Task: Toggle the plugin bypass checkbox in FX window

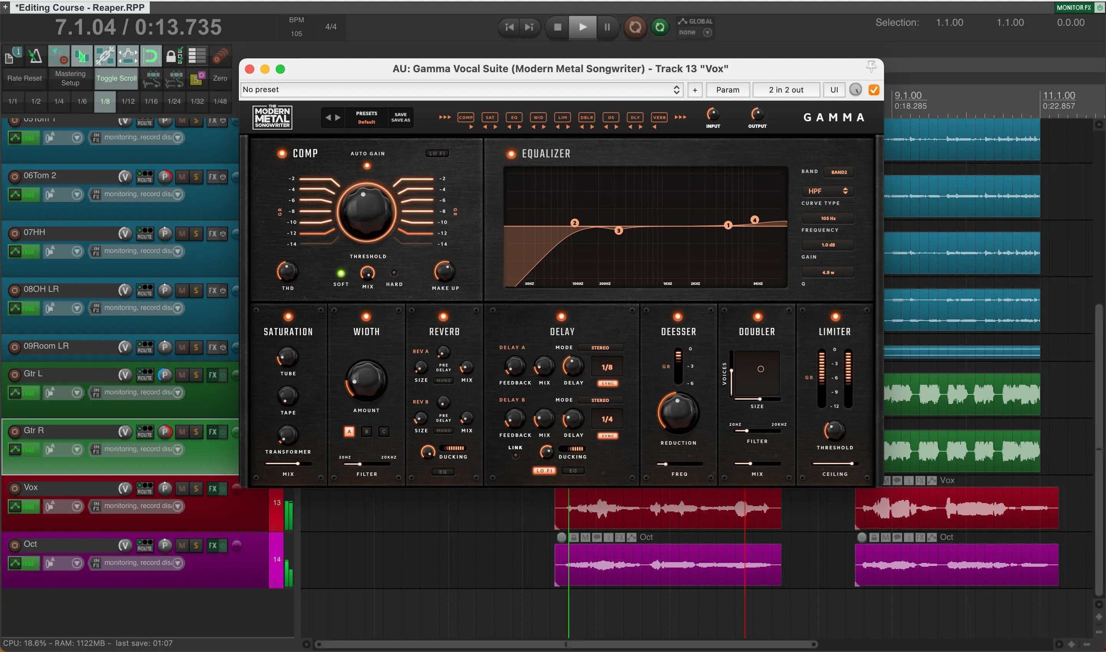Action: (874, 89)
